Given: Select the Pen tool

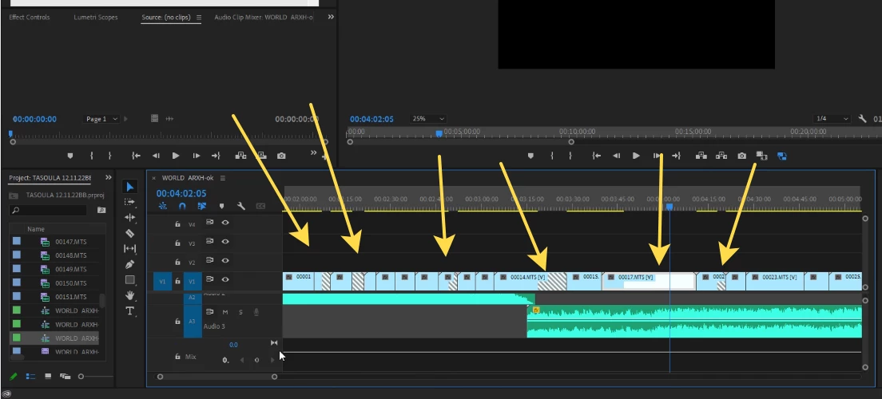Looking at the screenshot, I should [x=130, y=264].
